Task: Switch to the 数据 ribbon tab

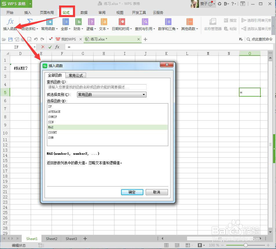Action: click(x=84, y=12)
